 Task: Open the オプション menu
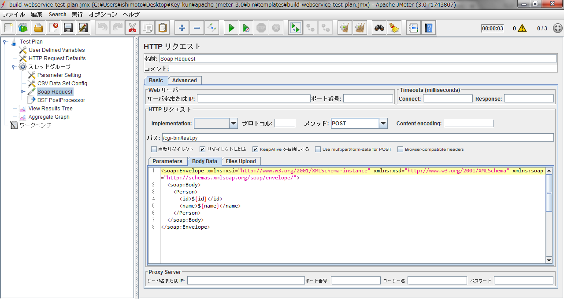[103, 15]
